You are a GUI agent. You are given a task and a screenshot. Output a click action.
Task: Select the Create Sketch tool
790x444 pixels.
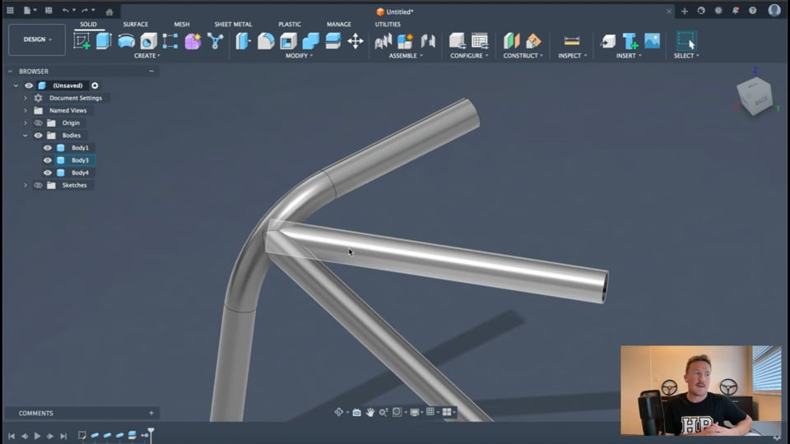pyautogui.click(x=81, y=41)
